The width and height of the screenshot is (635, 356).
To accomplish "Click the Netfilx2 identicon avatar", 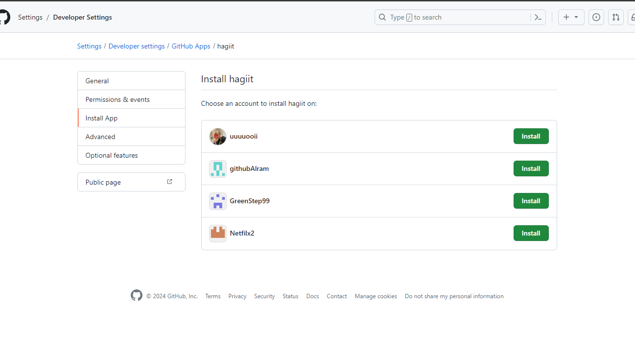I will [x=218, y=234].
